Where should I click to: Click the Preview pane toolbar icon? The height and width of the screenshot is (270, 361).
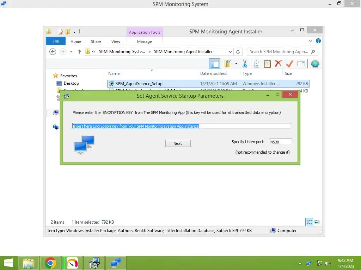click(215, 64)
